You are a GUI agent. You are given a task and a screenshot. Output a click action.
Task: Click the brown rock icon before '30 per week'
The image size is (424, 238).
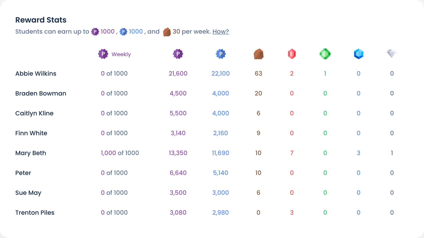pyautogui.click(x=167, y=32)
